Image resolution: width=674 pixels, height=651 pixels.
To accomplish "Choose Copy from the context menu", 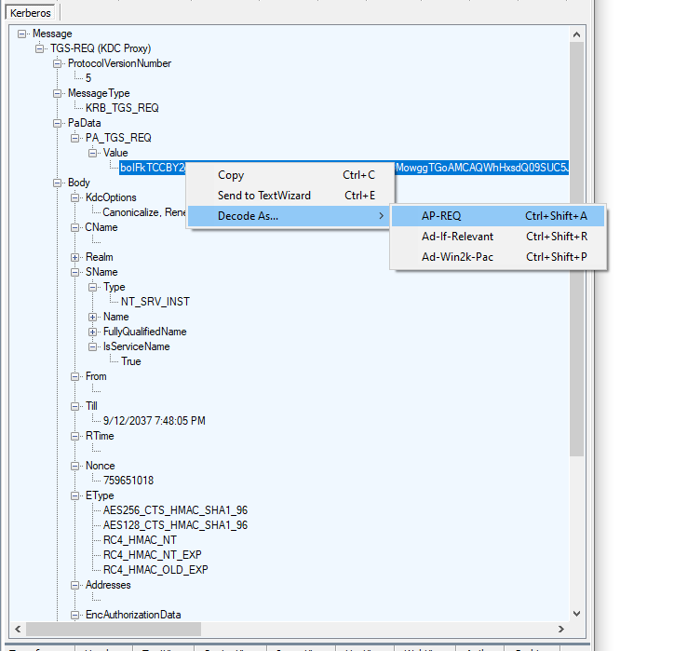I will 231,175.
